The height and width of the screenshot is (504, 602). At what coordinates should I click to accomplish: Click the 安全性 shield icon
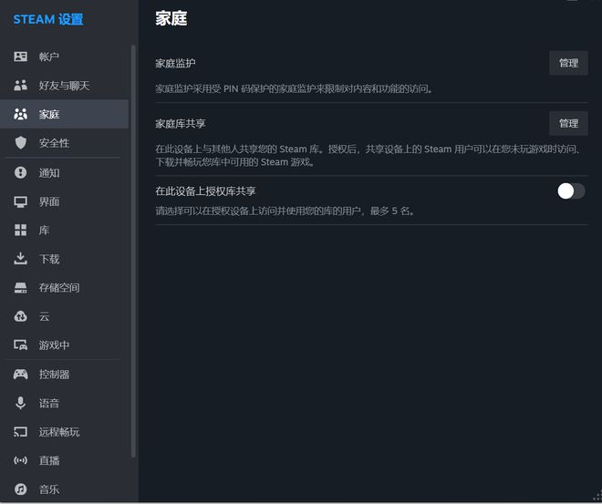(x=20, y=143)
